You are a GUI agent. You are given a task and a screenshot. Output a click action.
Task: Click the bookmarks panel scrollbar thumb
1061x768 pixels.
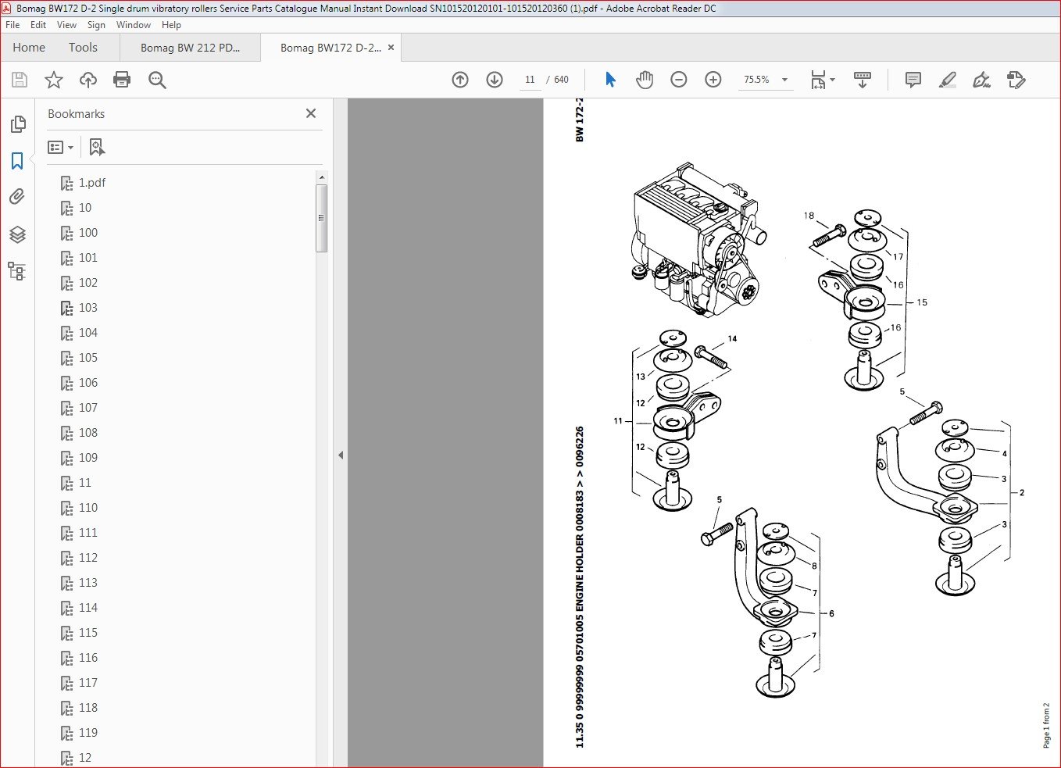coord(321,218)
